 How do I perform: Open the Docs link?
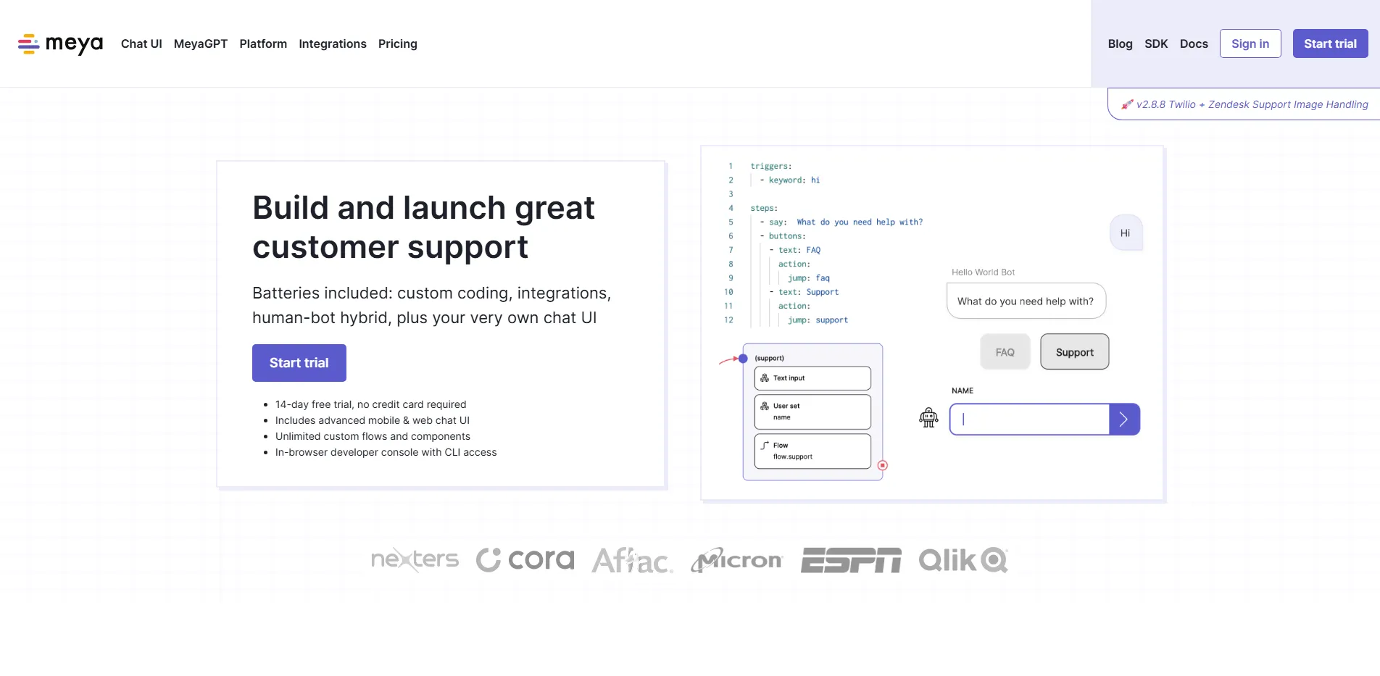click(x=1194, y=43)
